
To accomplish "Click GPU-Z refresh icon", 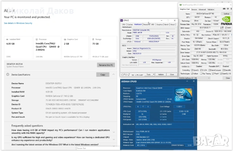I will 228,9.
